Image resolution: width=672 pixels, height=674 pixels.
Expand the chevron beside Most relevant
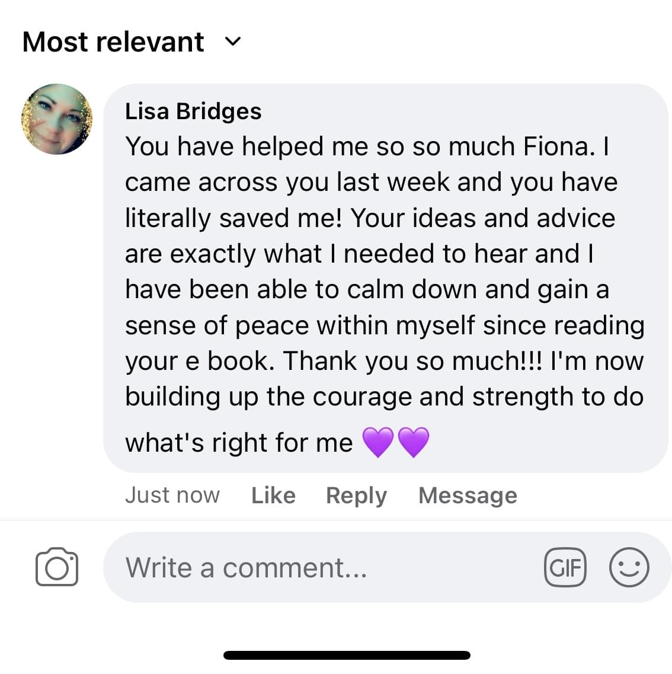point(233,41)
